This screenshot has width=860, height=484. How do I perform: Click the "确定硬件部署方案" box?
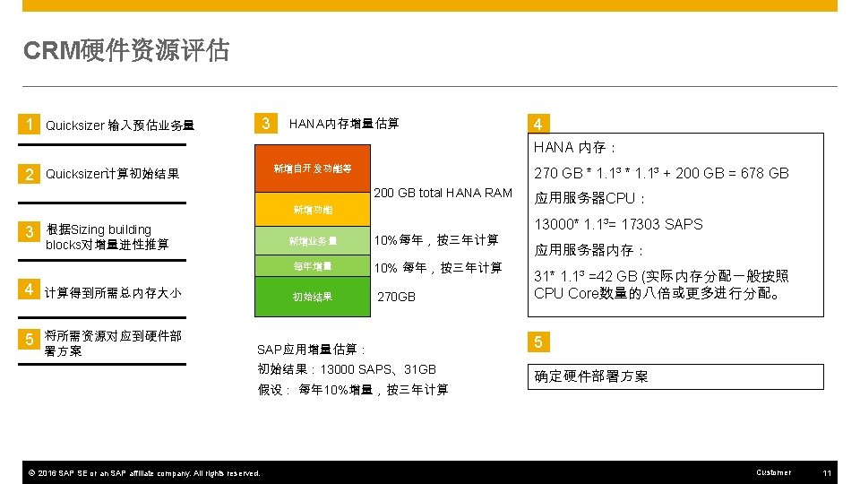point(675,376)
